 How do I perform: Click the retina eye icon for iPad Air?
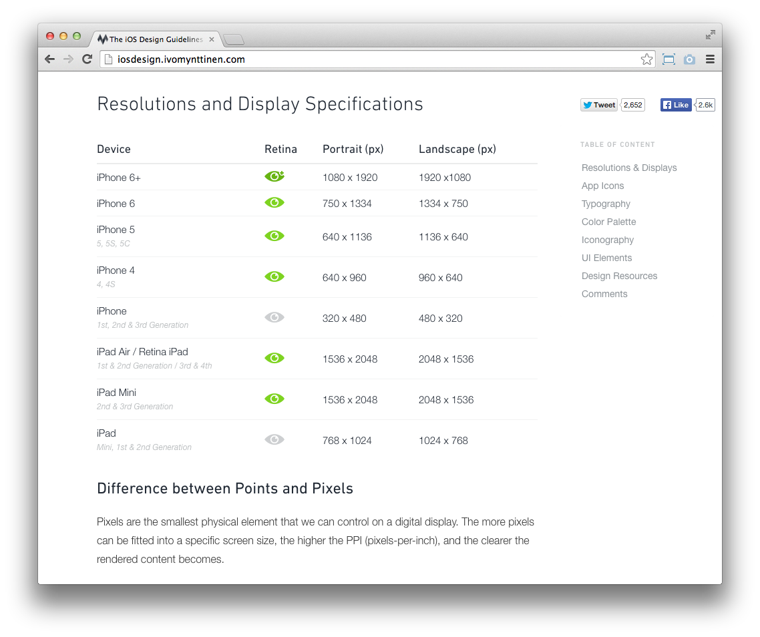click(274, 358)
